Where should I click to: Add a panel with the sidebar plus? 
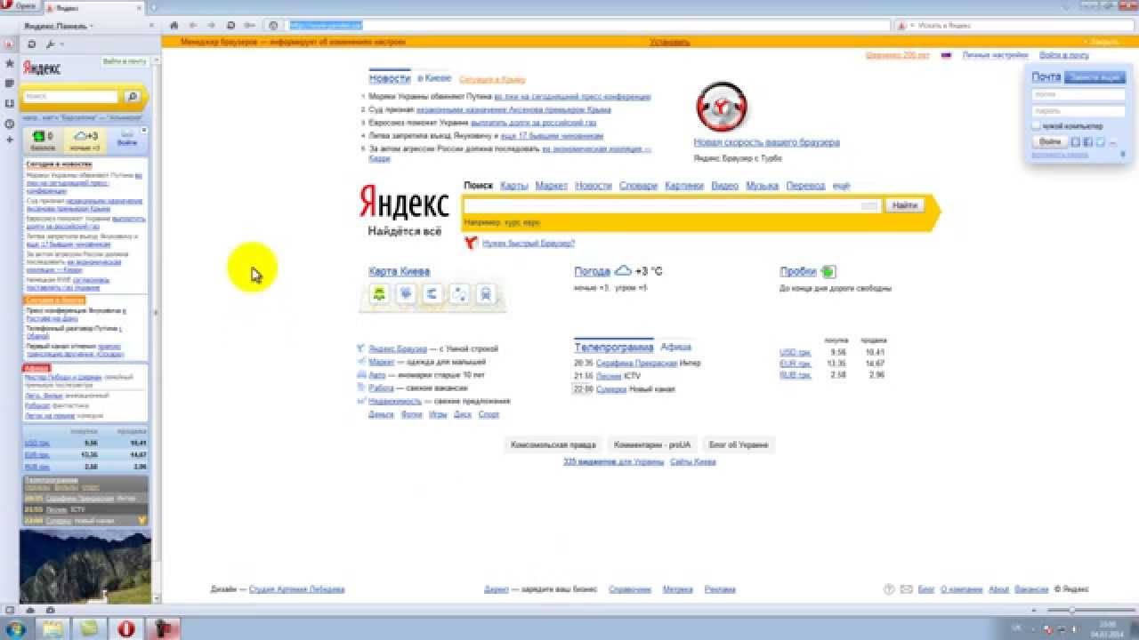tap(9, 140)
